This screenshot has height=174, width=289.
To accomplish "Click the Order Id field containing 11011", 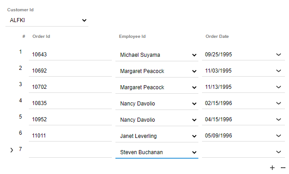I will tap(70, 136).
